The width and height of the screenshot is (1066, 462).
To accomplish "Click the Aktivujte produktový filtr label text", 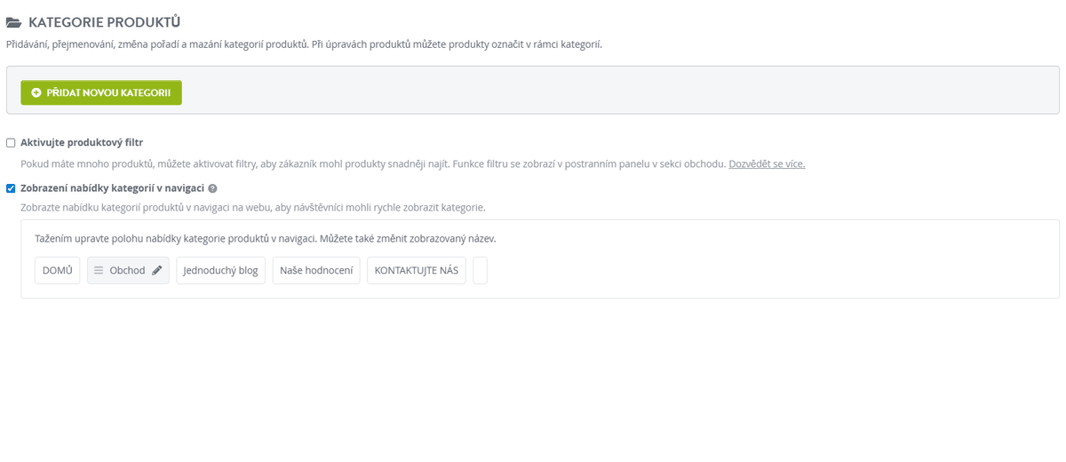I will tap(82, 142).
